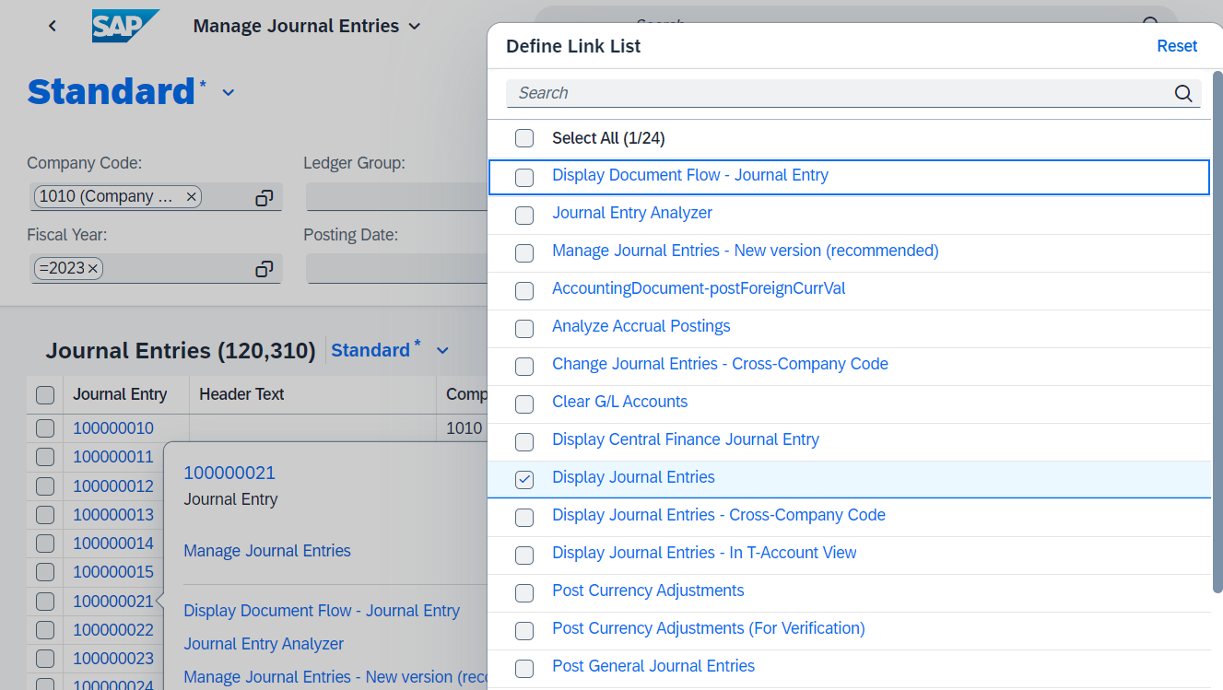Click Reset in Define Link List dialog

click(x=1177, y=46)
